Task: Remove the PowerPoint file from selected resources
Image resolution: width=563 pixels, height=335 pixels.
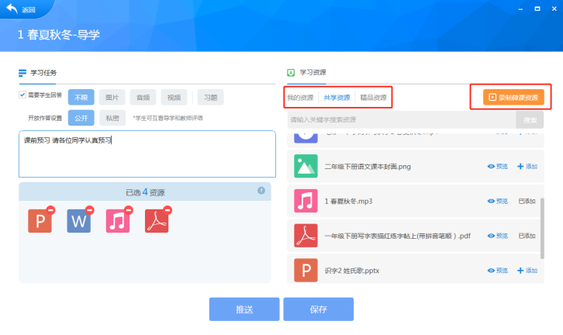Action: point(51,210)
